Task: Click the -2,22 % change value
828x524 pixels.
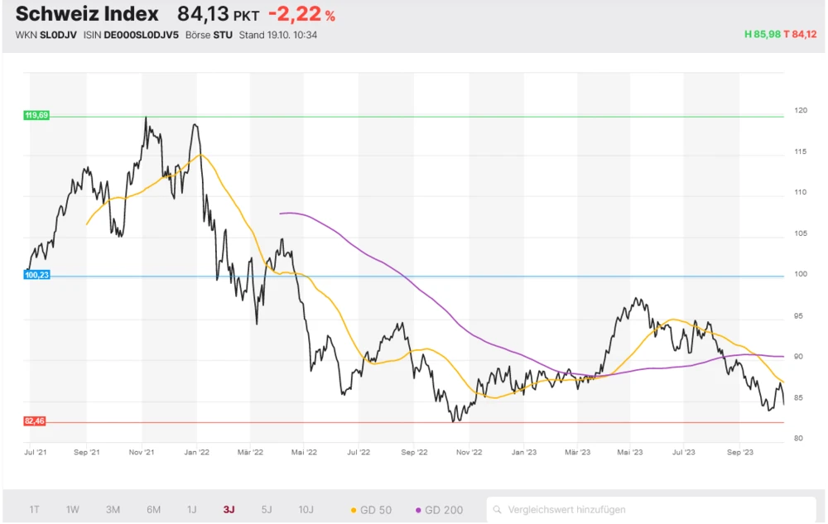Action: [301, 15]
